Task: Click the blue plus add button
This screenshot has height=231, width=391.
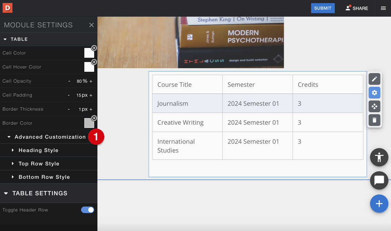Action: pyautogui.click(x=379, y=204)
